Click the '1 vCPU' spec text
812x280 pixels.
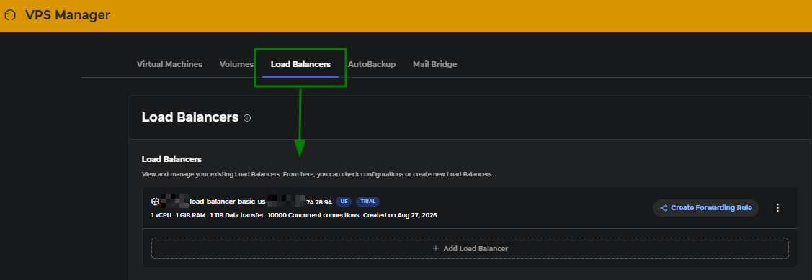point(161,214)
